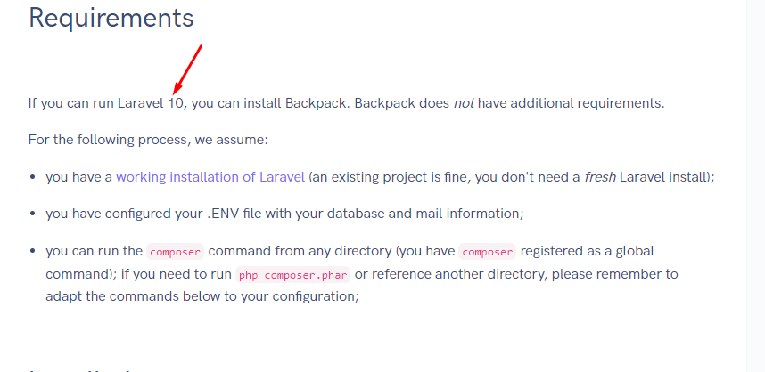Click bullet dot before .ENV file item

pyautogui.click(x=33, y=214)
